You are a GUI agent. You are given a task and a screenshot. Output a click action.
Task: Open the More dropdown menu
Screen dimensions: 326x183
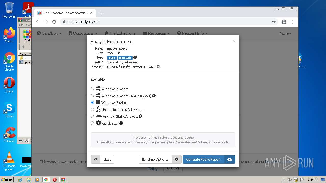[x=285, y=33]
